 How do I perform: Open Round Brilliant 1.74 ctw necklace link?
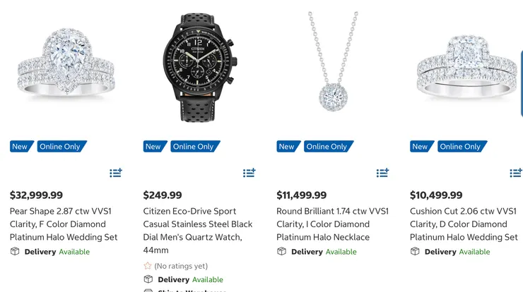[332, 224]
